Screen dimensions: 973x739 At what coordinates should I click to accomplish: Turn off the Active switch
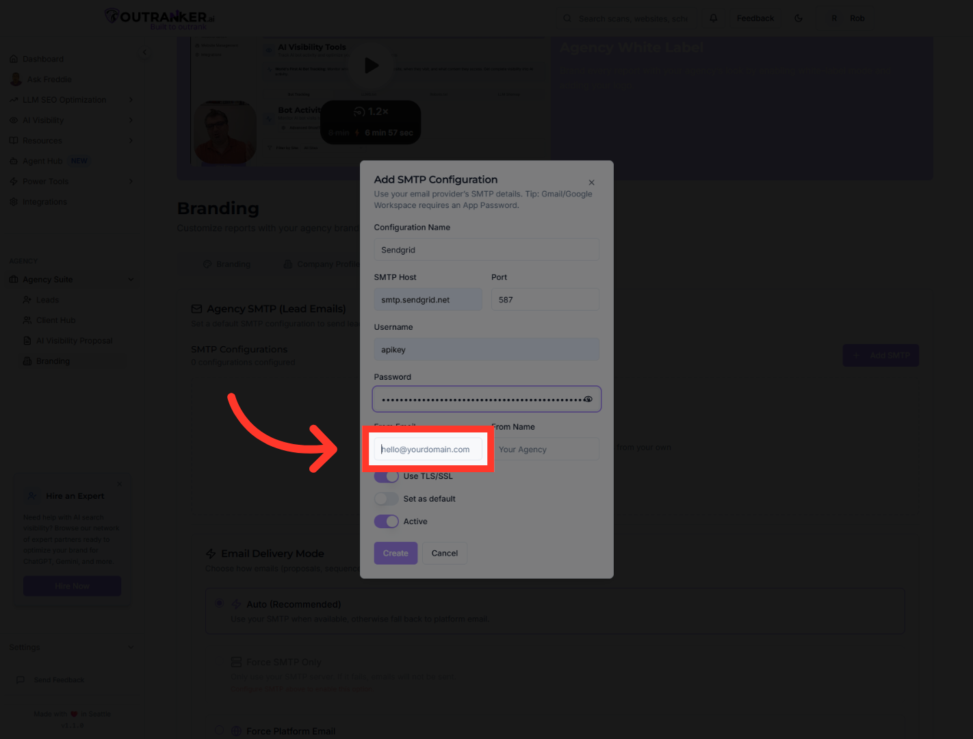pyautogui.click(x=387, y=521)
